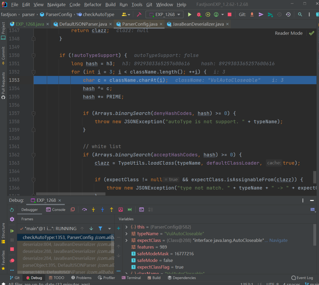
Task: Open debugger settings gear icon
Action: (x=12, y=219)
